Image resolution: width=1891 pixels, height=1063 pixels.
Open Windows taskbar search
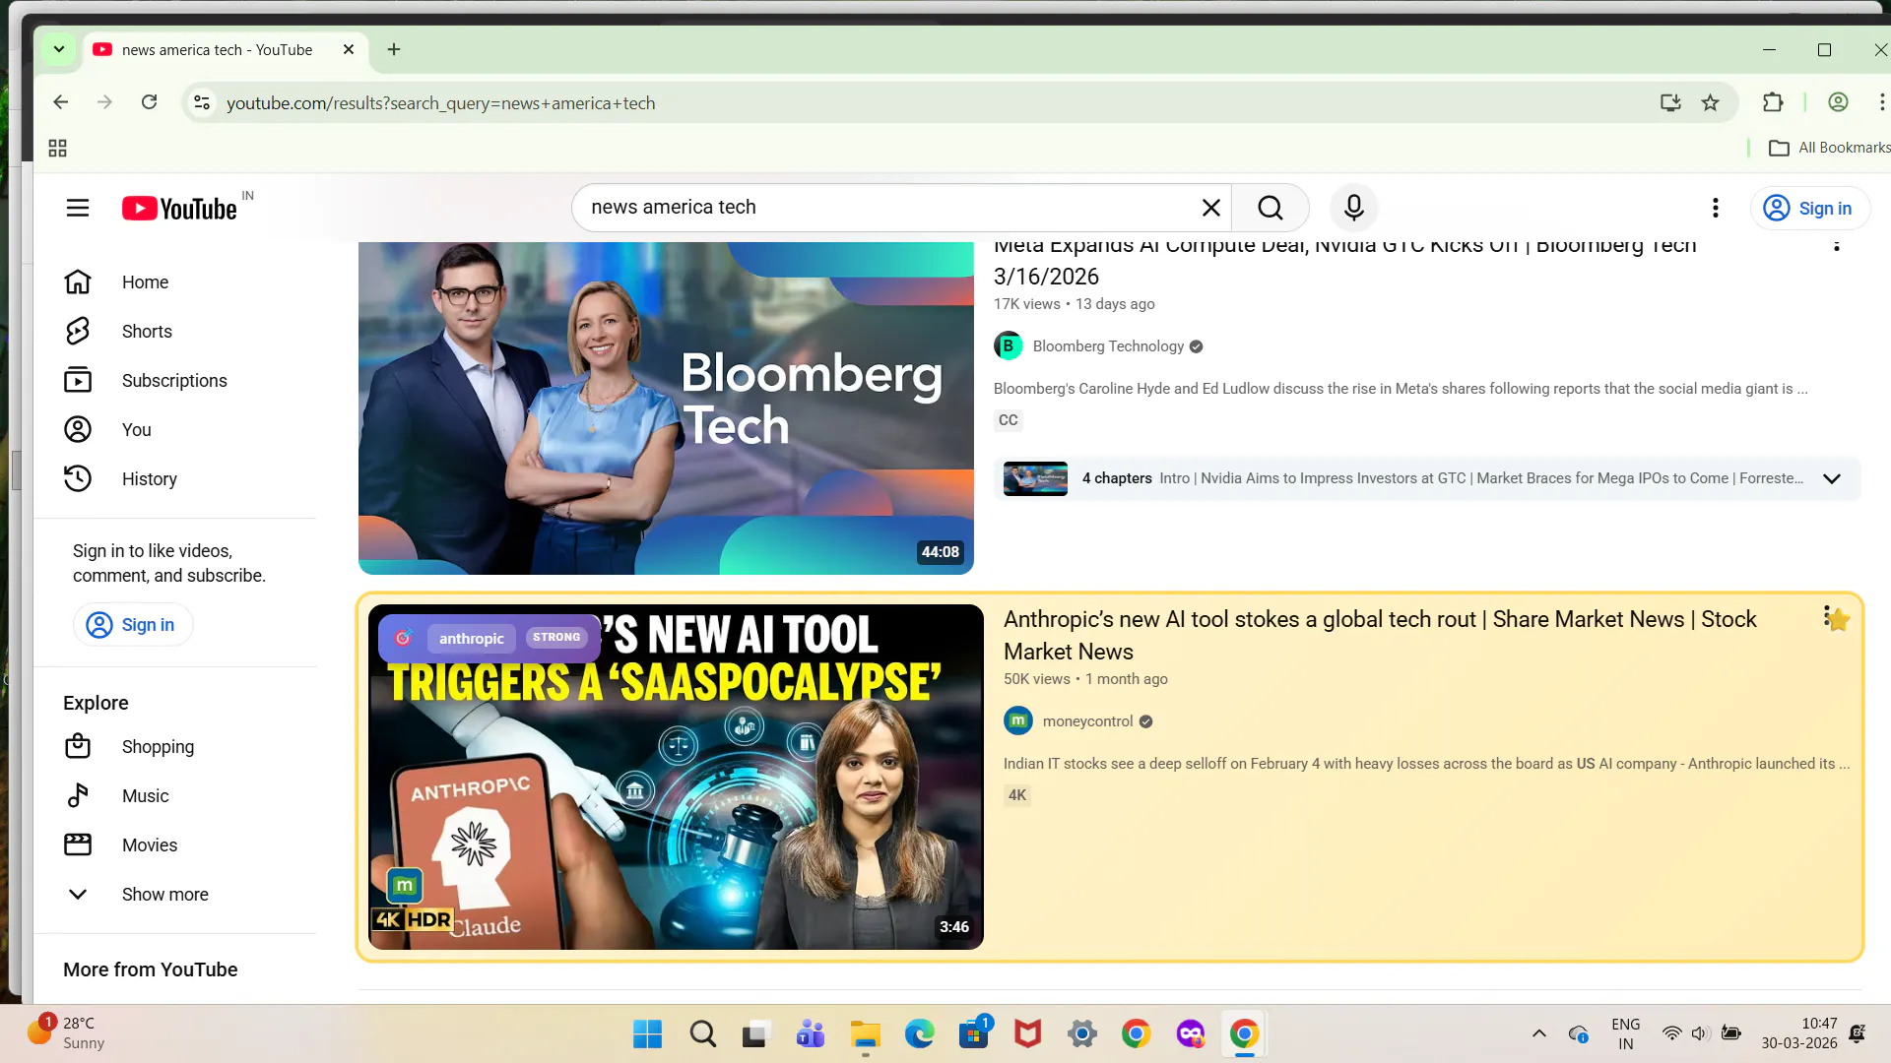coord(702,1034)
